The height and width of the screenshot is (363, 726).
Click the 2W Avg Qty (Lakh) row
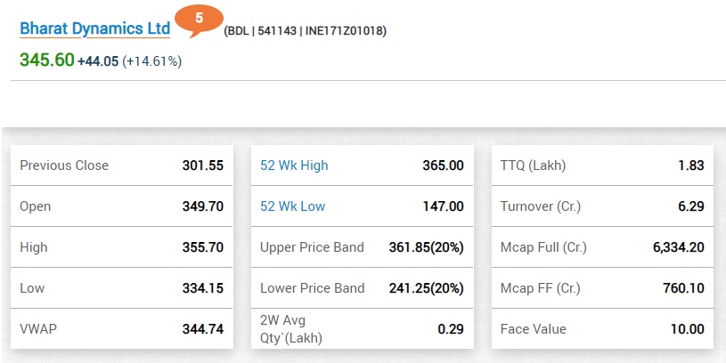(x=362, y=329)
